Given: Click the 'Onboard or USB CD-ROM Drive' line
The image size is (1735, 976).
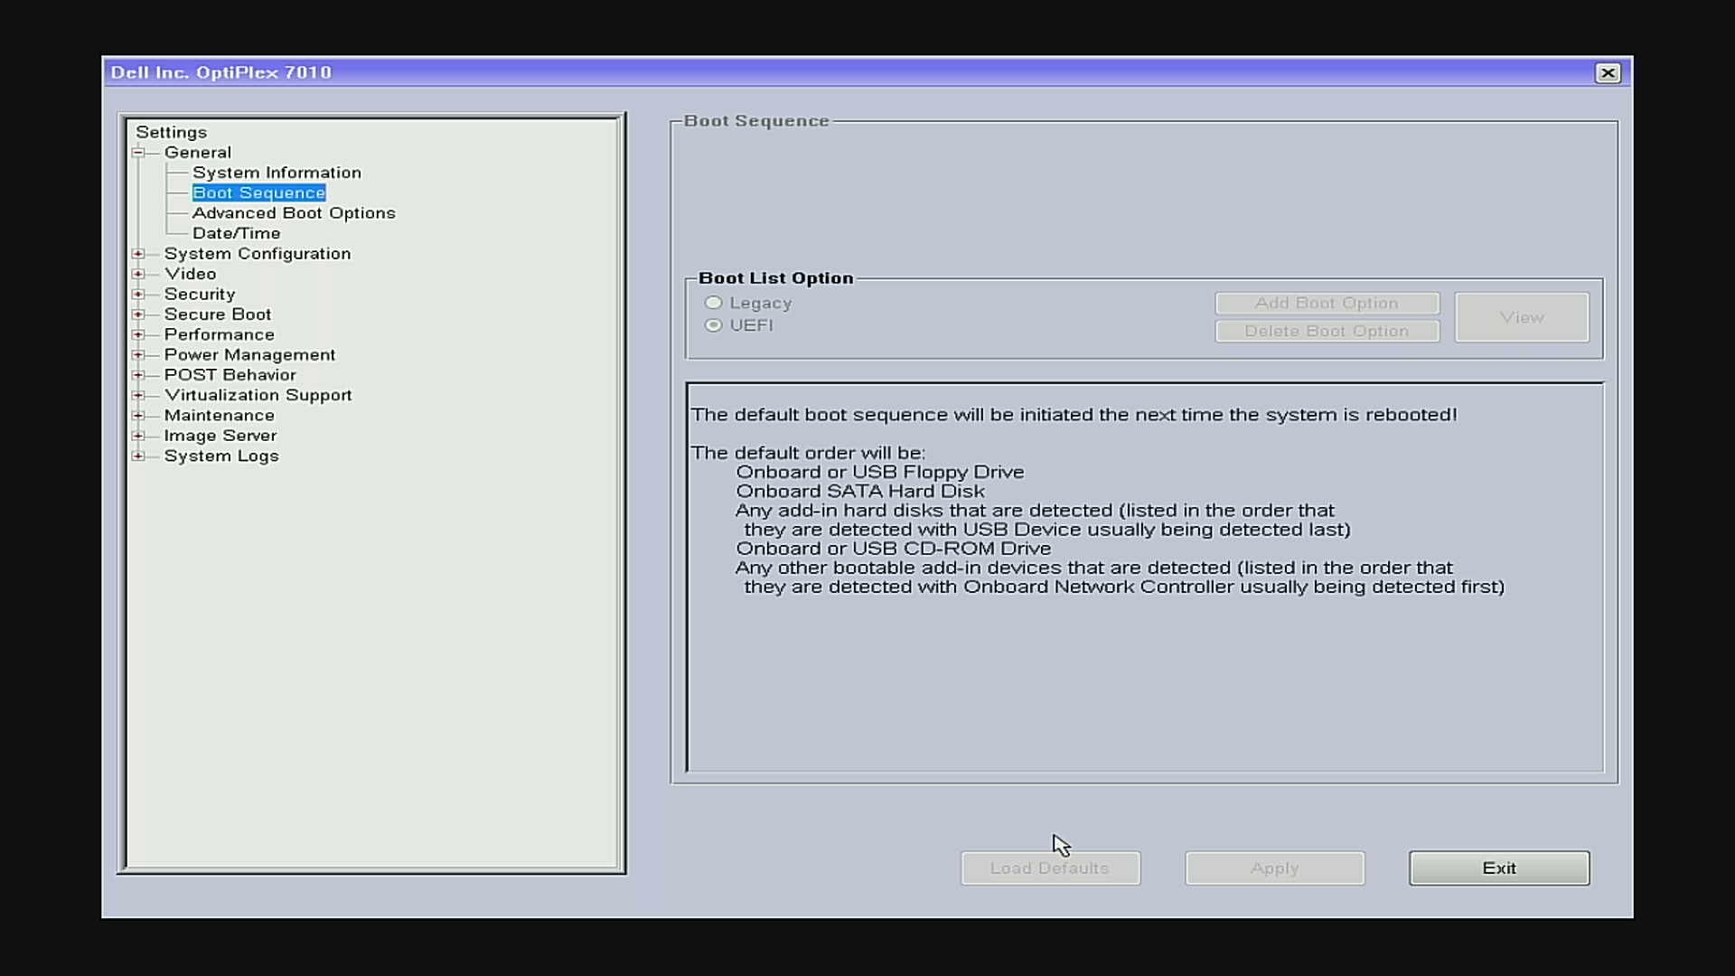Looking at the screenshot, I should point(893,549).
